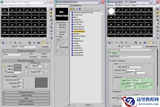160x107 pixels.
Task: Select MaxwellMaterial in browser list
Action: pos(79,31)
